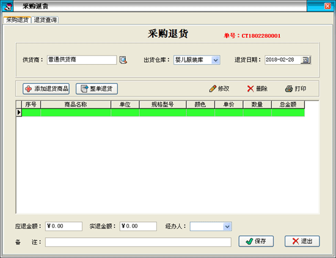Click the 备注 remarks input field

(x=138, y=242)
